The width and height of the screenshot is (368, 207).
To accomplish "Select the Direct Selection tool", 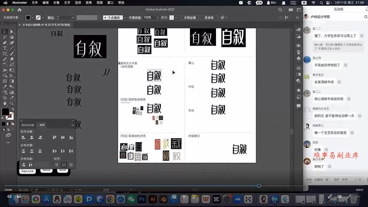I will [x=12, y=32].
